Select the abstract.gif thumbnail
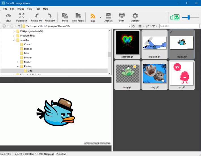Image resolution: width=201 pixels, height=156 pixels. pyautogui.click(x=127, y=44)
